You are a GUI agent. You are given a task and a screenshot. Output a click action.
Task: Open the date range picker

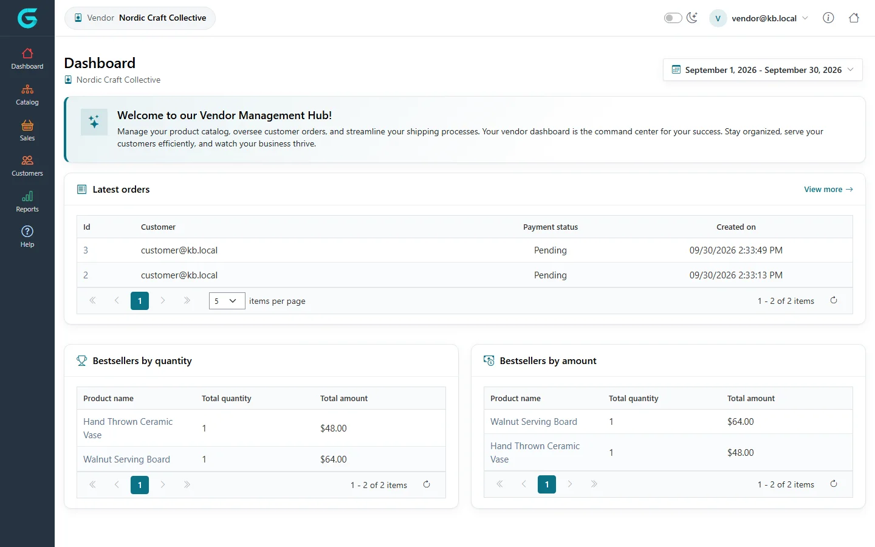[763, 70]
